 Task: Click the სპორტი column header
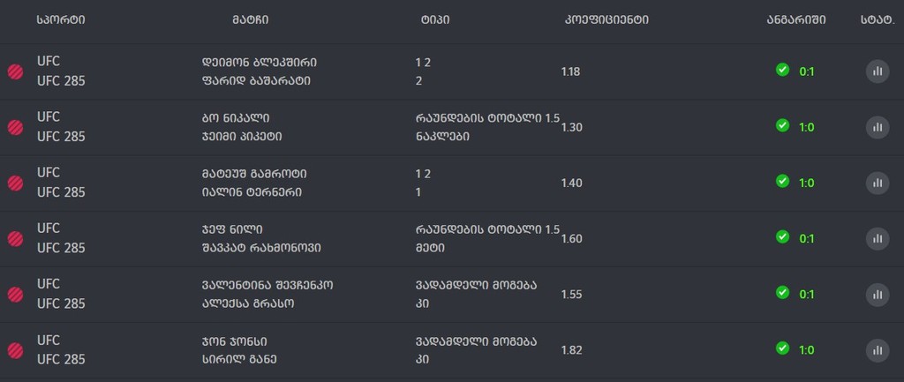coord(61,19)
